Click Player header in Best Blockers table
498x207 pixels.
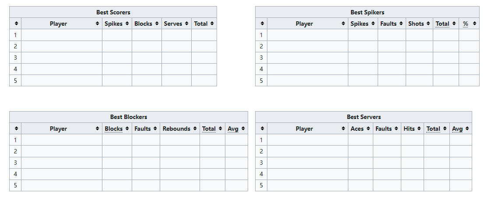pos(58,129)
